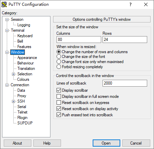Screen dimensions: 154x149
Task: Select the Session category
Action: [17, 19]
